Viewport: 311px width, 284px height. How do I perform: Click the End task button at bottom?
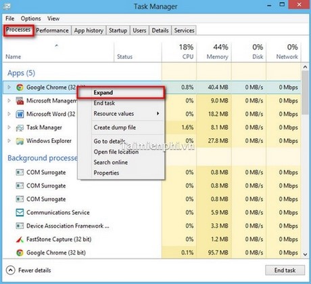(285, 270)
